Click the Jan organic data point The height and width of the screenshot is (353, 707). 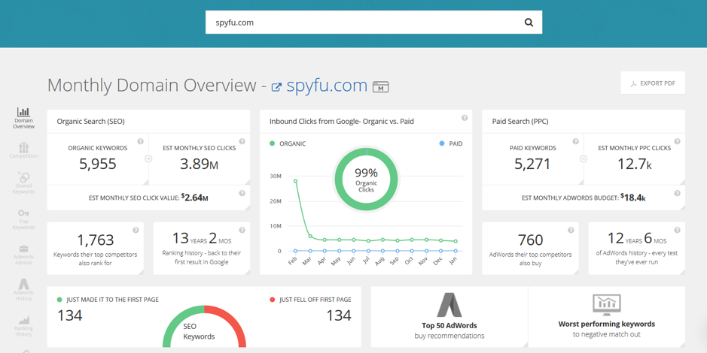pyautogui.click(x=456, y=241)
